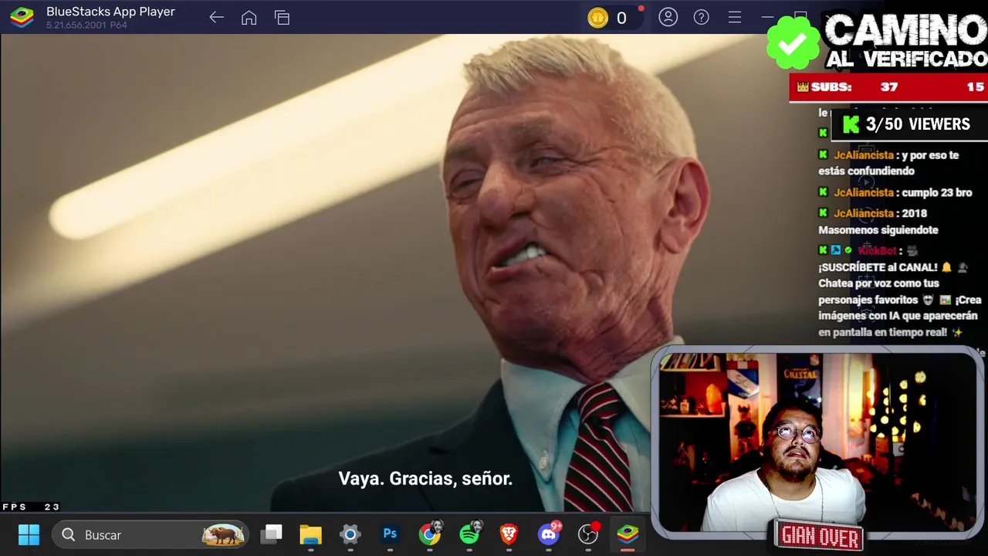Open BlueStacks help question mark
Image resolution: width=988 pixels, height=556 pixels.
(x=701, y=17)
